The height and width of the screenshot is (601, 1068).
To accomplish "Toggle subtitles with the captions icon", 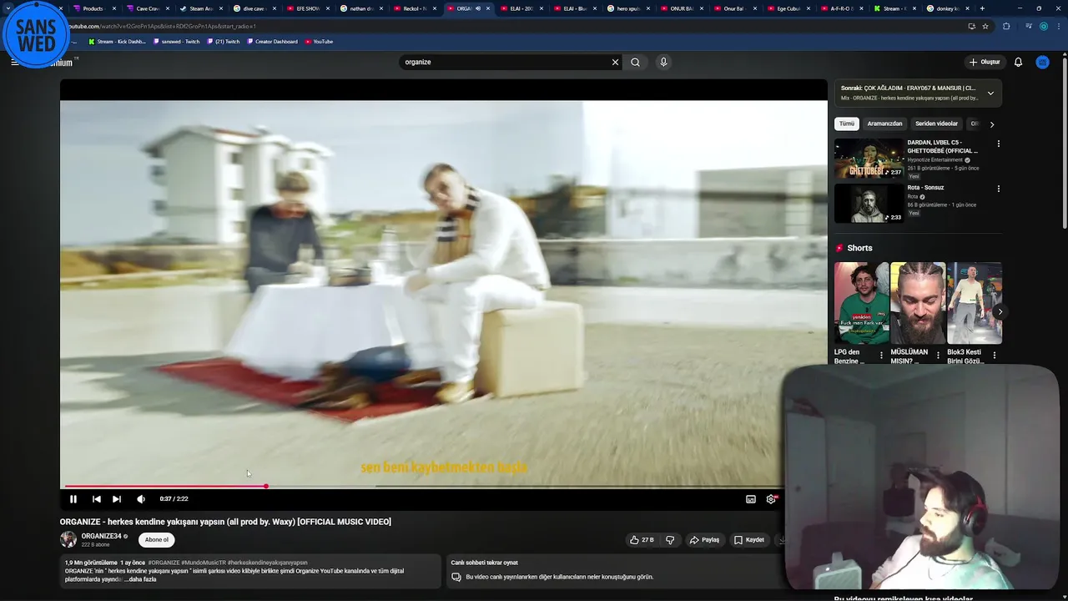I will pos(751,499).
